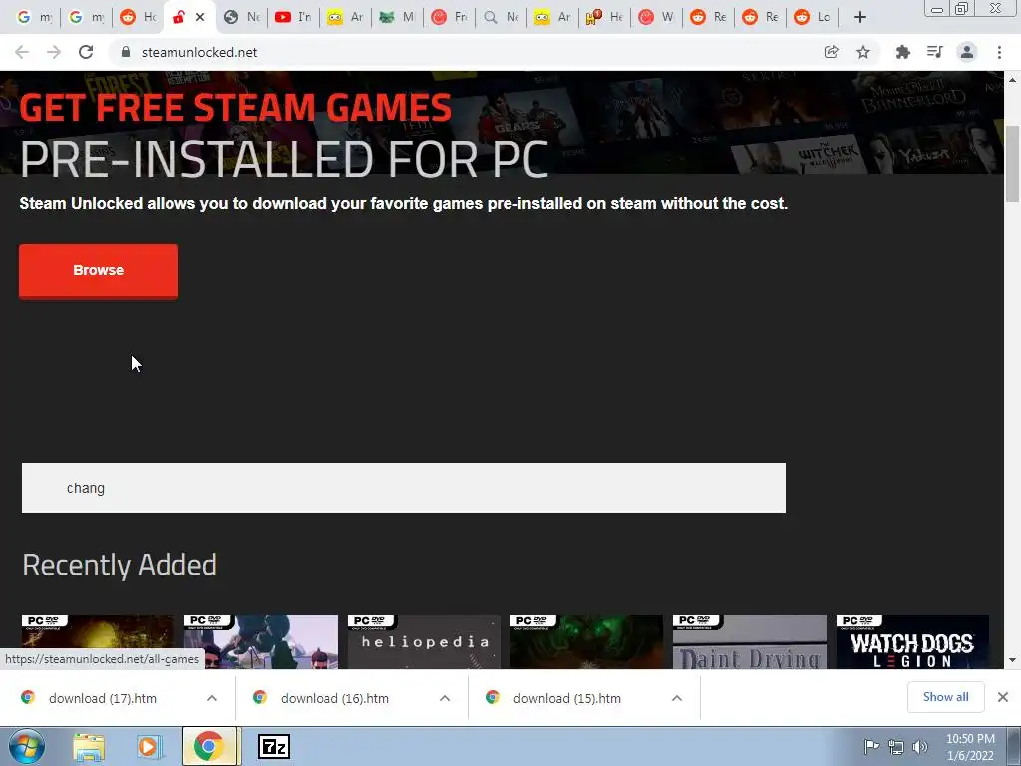Screen dimensions: 1021x766
Task: Open the extensions puzzle icon
Action: pos(902,52)
